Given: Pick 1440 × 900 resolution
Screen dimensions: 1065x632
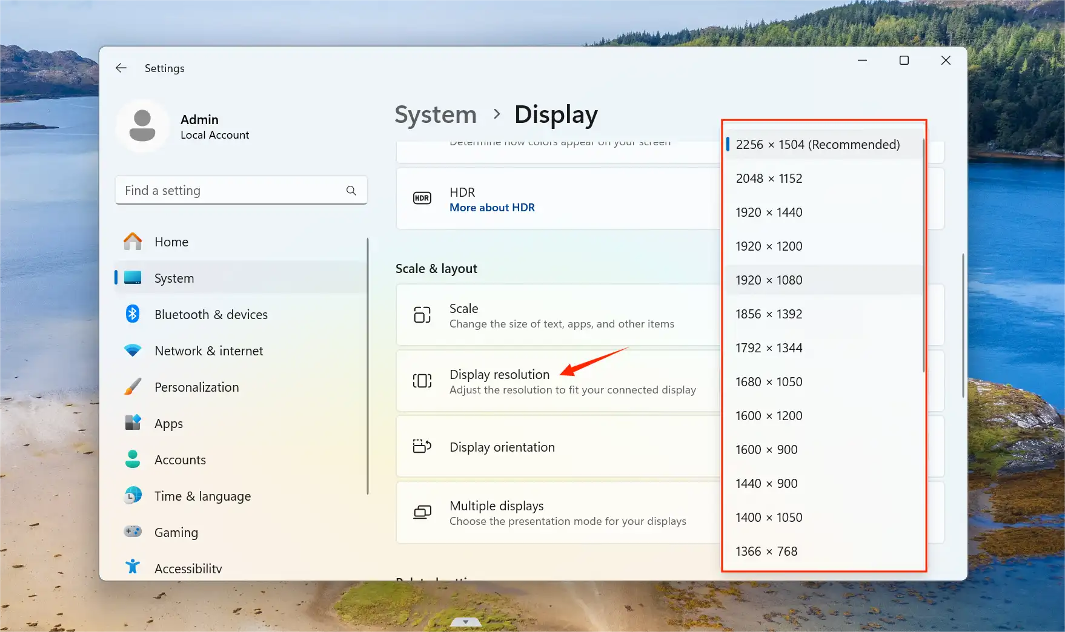Looking at the screenshot, I should tap(823, 483).
